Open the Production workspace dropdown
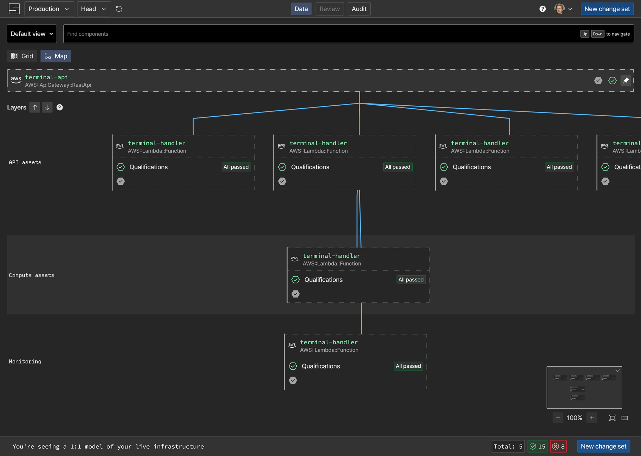 tap(49, 9)
